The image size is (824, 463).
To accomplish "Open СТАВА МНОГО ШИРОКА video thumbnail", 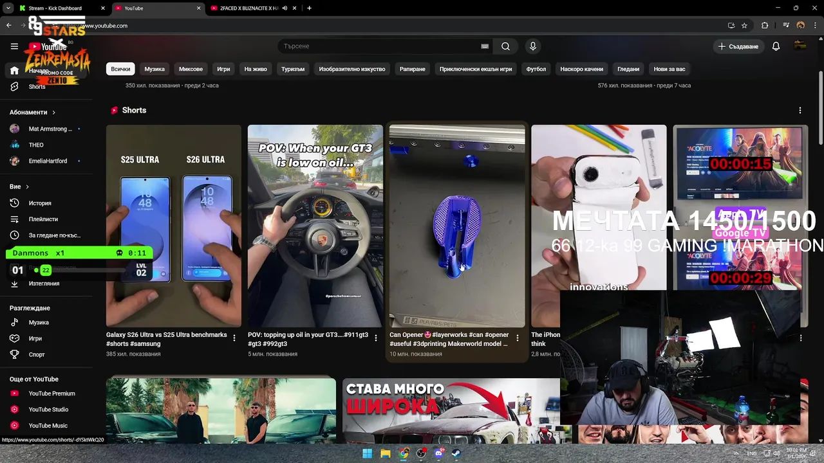I will (x=451, y=410).
